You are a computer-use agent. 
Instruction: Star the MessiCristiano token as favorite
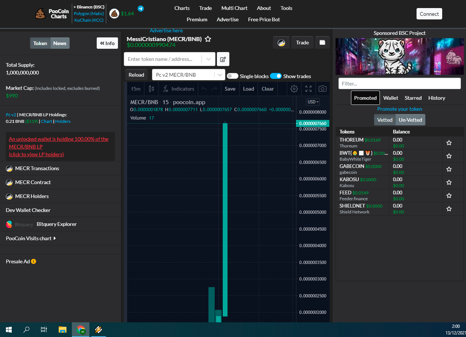[208, 39]
